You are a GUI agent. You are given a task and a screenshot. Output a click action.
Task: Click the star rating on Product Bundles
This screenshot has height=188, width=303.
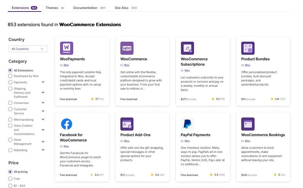coord(278,99)
